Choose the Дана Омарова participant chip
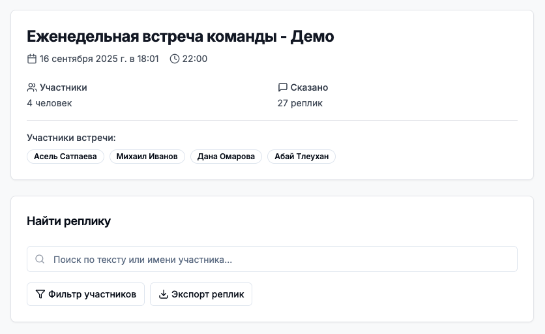The height and width of the screenshot is (334, 545). pyautogui.click(x=226, y=157)
